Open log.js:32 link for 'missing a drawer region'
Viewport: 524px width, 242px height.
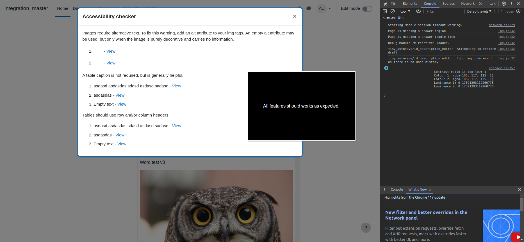506,31
